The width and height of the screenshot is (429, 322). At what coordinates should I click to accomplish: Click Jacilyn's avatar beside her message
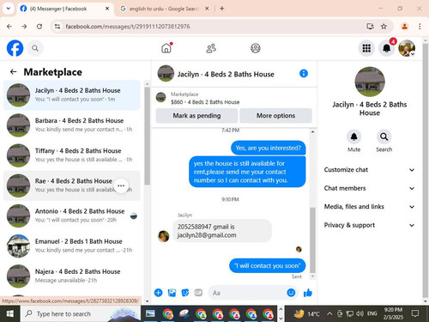coord(164,236)
